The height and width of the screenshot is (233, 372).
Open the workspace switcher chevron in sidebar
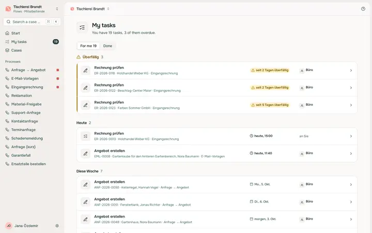coord(57,9)
